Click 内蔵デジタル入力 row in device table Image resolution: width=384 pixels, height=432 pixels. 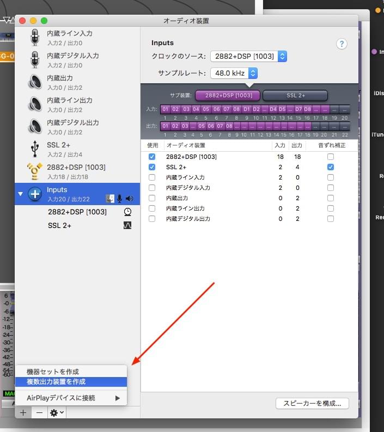[249, 188]
